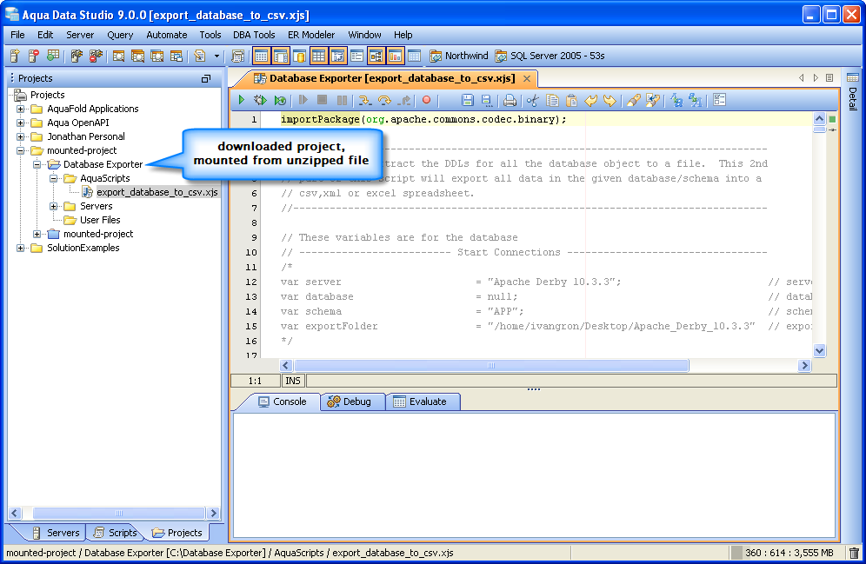Image resolution: width=866 pixels, height=564 pixels.
Task: Click the Northwind connection button
Action: [459, 56]
